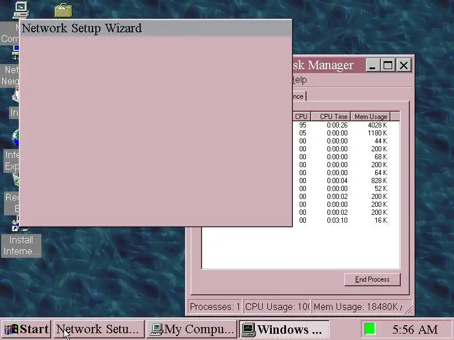This screenshot has height=340, width=454.
Task: Click the 0:03:10 CPU time cell
Action: coord(337,220)
